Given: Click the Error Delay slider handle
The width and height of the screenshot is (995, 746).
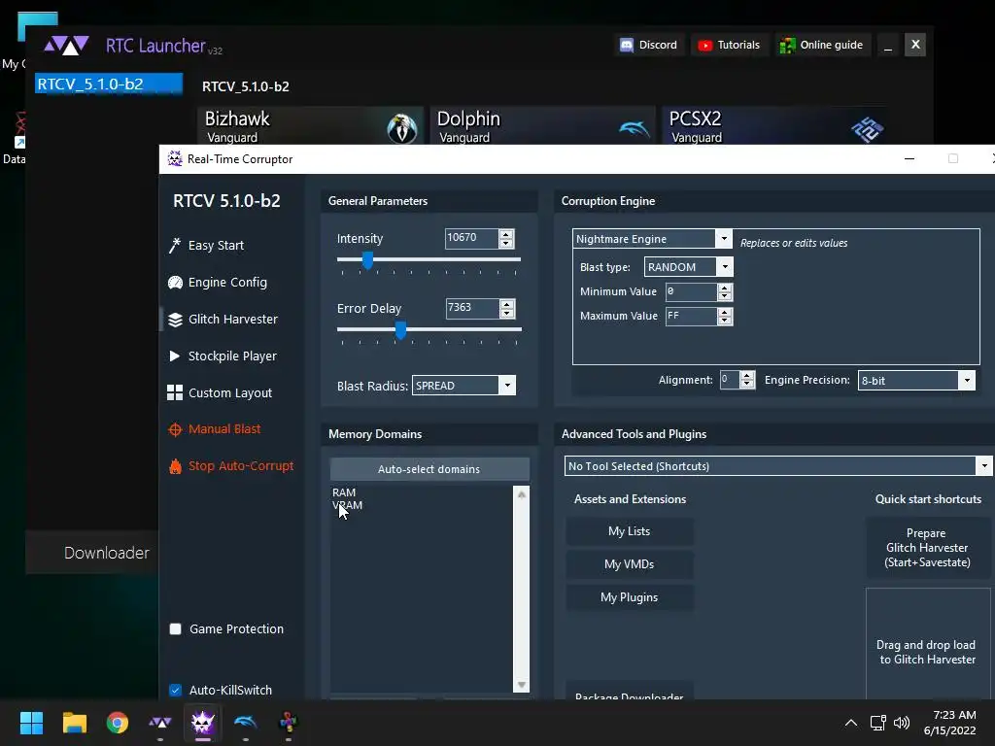Looking at the screenshot, I should point(400,330).
